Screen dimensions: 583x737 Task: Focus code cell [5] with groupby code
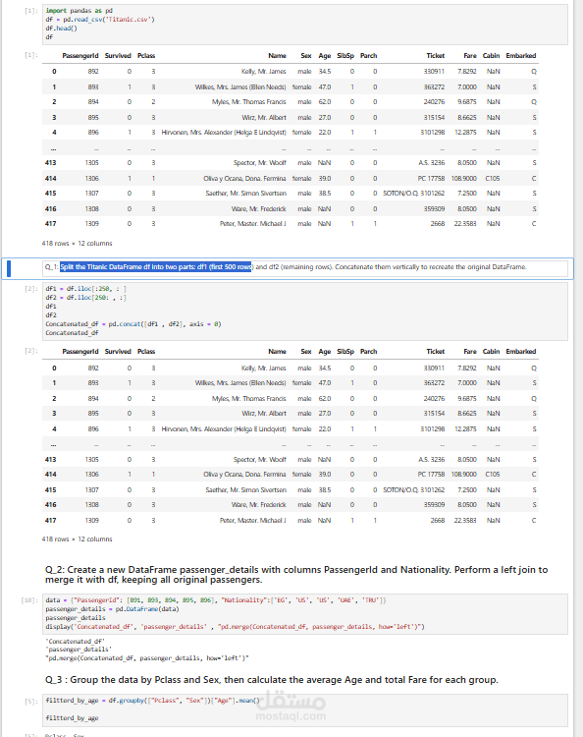coord(304,709)
